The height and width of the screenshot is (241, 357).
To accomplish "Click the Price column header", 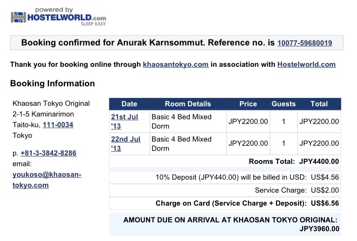I will tap(248, 104).
